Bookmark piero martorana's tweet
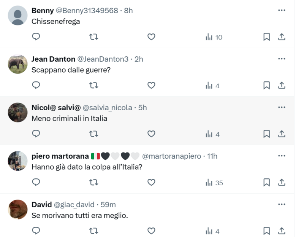304x237 pixels. tap(267, 183)
